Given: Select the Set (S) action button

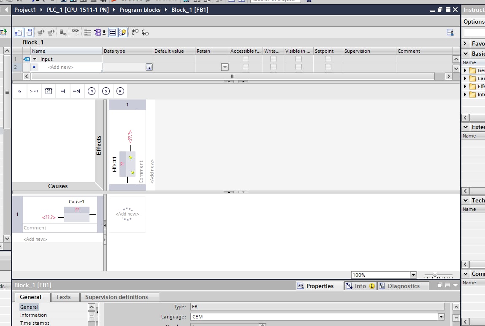Looking at the screenshot, I should click(x=106, y=91).
